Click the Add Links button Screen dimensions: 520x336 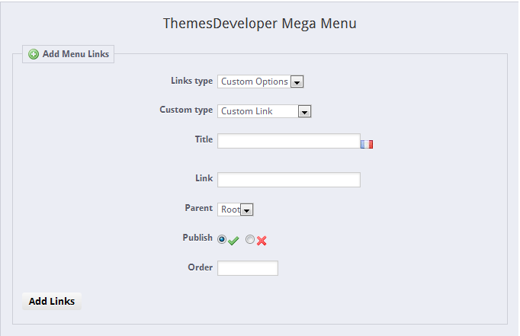tap(52, 301)
